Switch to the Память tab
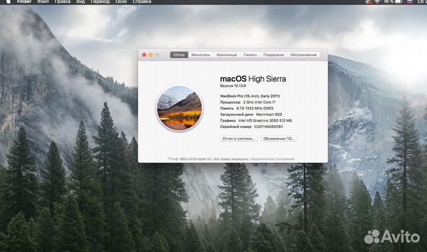Viewport: 427px width, 252px height. pos(250,54)
